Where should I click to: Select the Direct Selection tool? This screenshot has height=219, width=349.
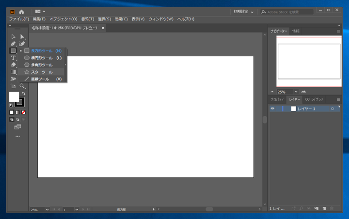[x=22, y=36]
